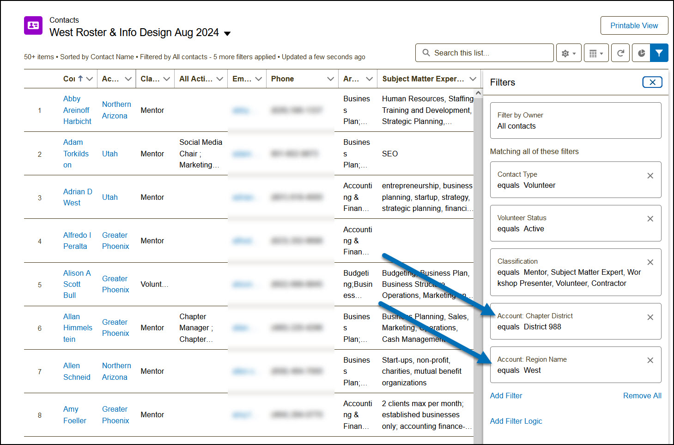Expand the Phone column menu
Screen dimensions: 674x445
(330, 79)
